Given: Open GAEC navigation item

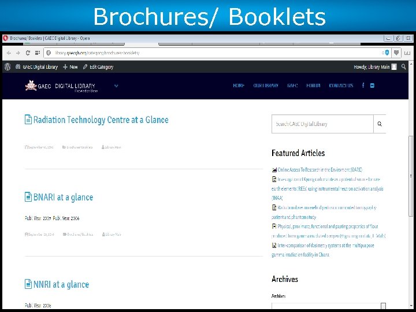Looking at the screenshot, I should pyautogui.click(x=292, y=86).
